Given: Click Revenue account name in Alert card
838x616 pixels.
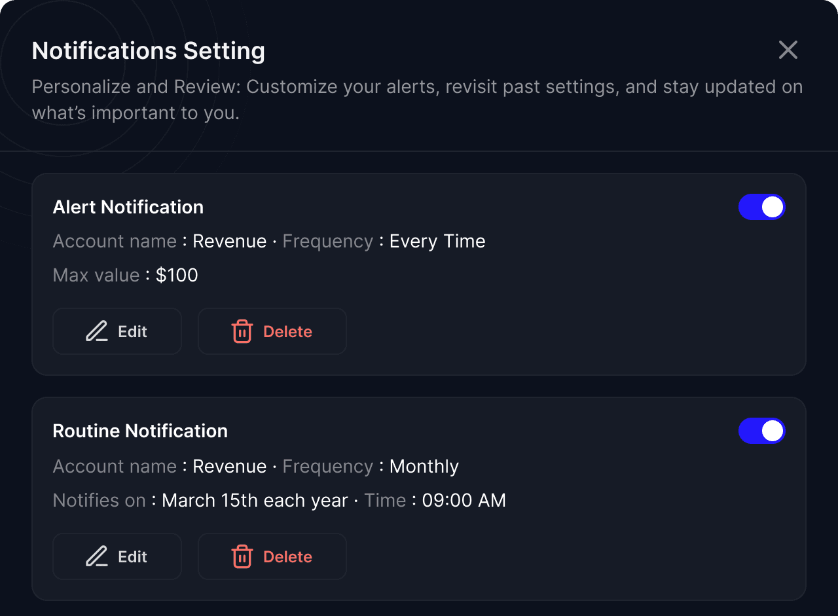Looking at the screenshot, I should tap(230, 242).
